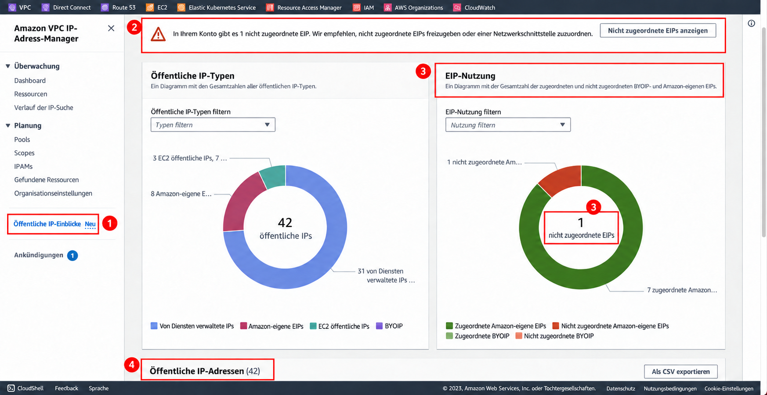Image resolution: width=767 pixels, height=395 pixels.
Task: Open Ressourcen in sidebar
Action: 31,94
